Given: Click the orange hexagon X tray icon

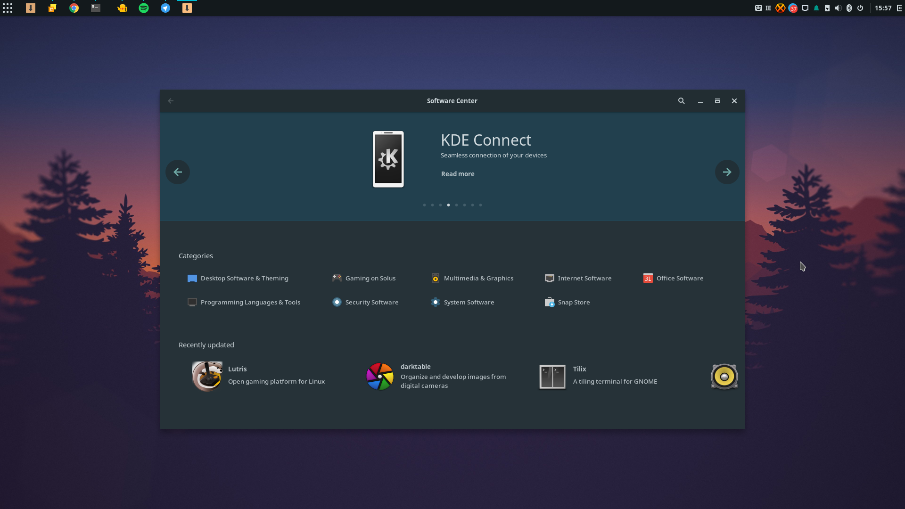Looking at the screenshot, I should pyautogui.click(x=781, y=8).
